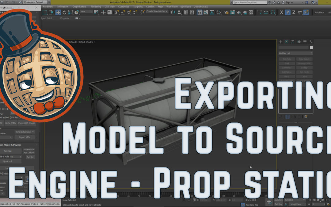Open the VertexLitGeneric shader dropdown
The image size is (331, 207).
tap(25, 132)
